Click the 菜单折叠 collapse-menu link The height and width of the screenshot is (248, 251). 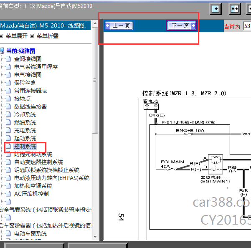(x=48, y=36)
